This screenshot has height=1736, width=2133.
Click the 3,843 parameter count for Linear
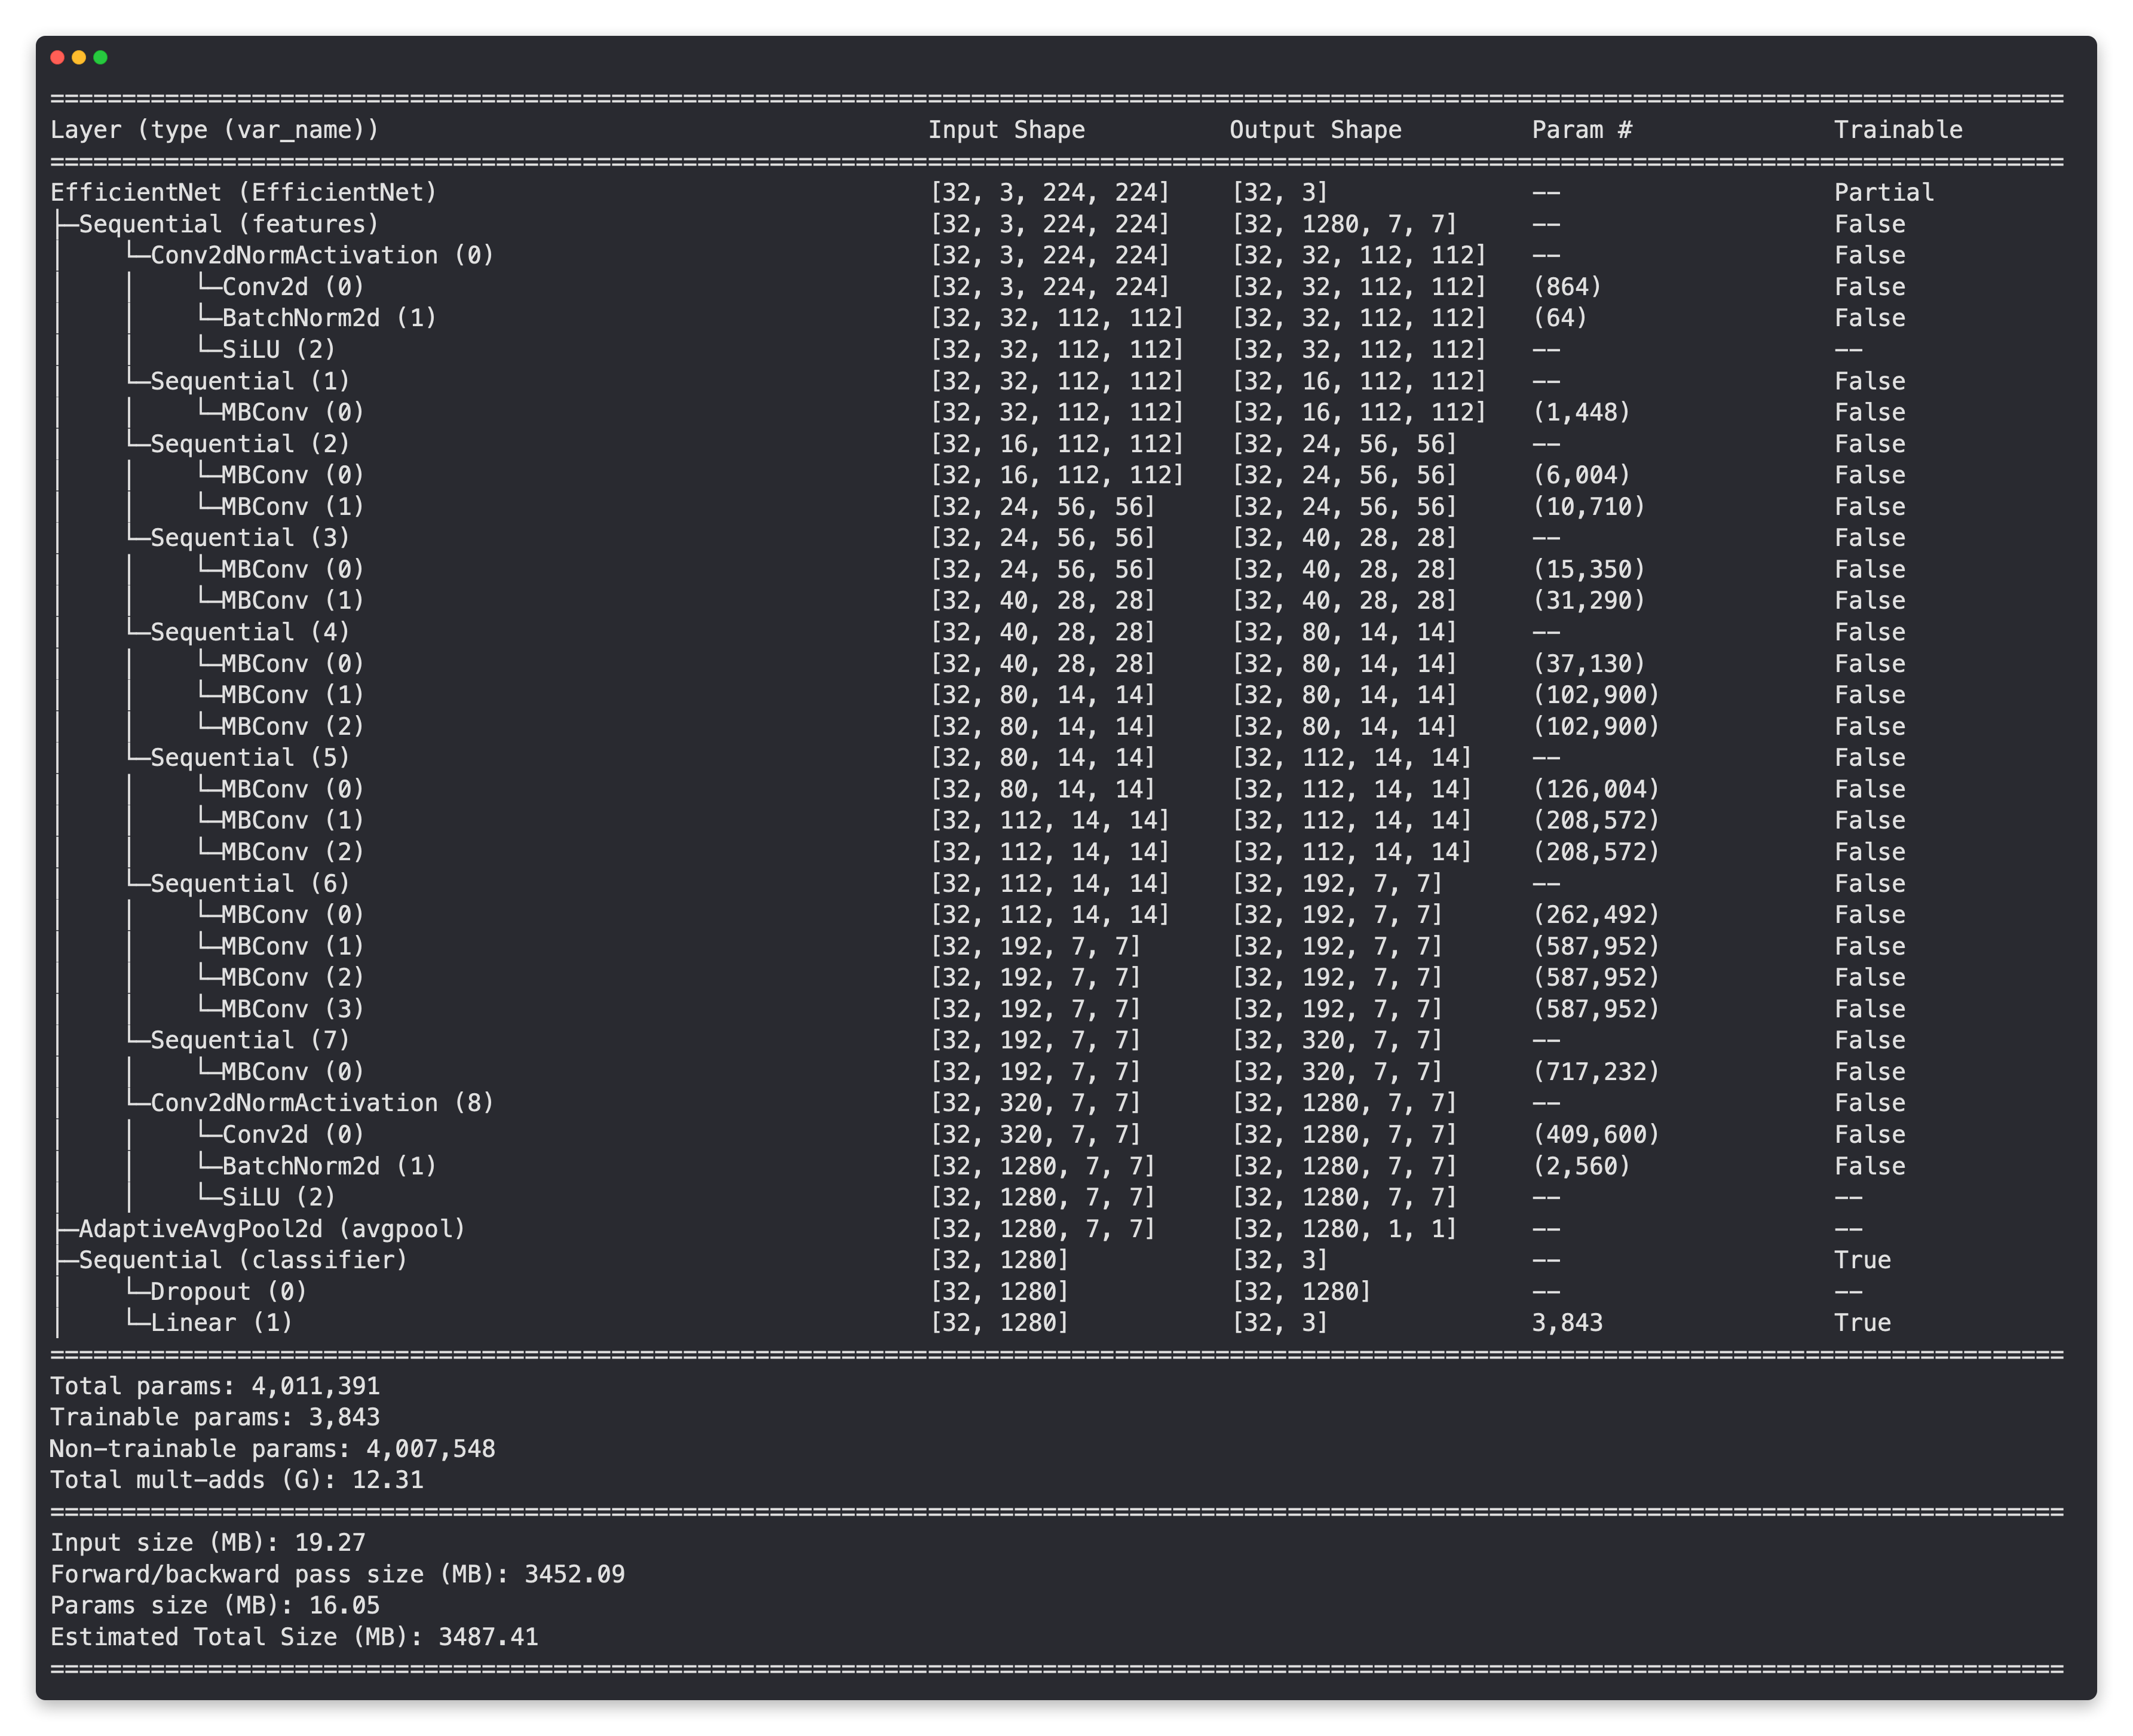tap(1567, 1323)
